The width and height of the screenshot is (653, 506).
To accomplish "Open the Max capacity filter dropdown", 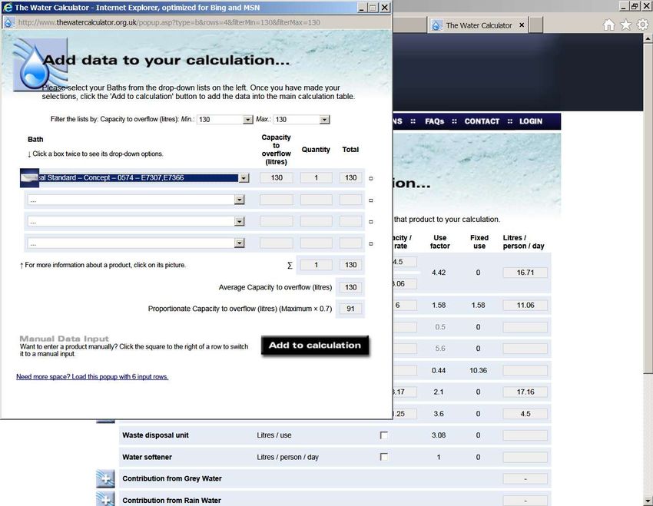I will 324,120.
